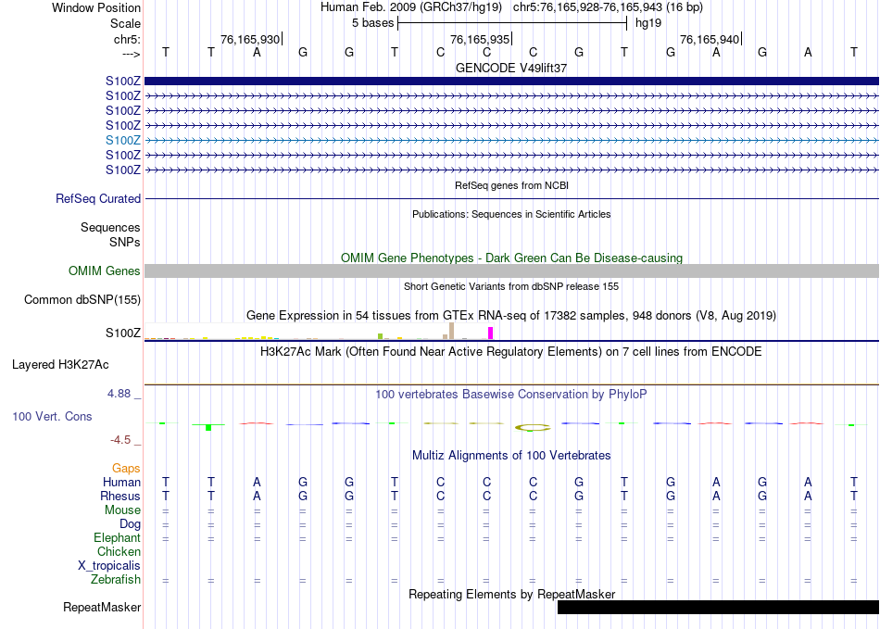
Task: Click the Repeating Elements by RepeatMasker title
Action: coord(511,594)
